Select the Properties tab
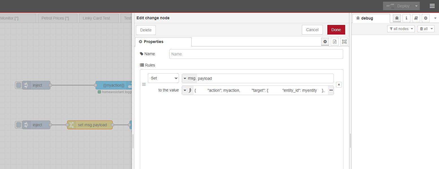 163,42
